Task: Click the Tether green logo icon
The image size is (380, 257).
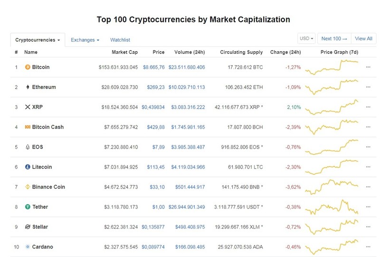Action: [x=28, y=207]
